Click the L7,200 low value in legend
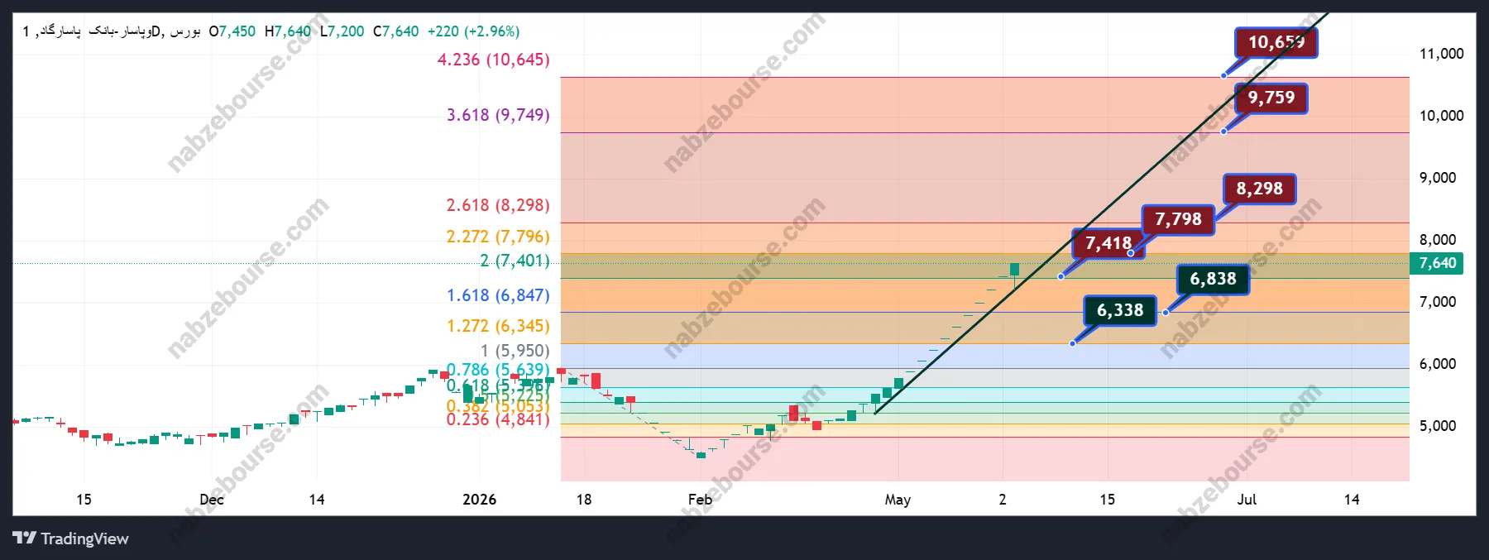Image resolution: width=1489 pixels, height=560 pixels. [x=342, y=31]
